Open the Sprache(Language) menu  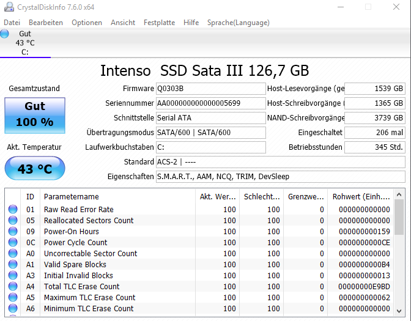pos(239,23)
